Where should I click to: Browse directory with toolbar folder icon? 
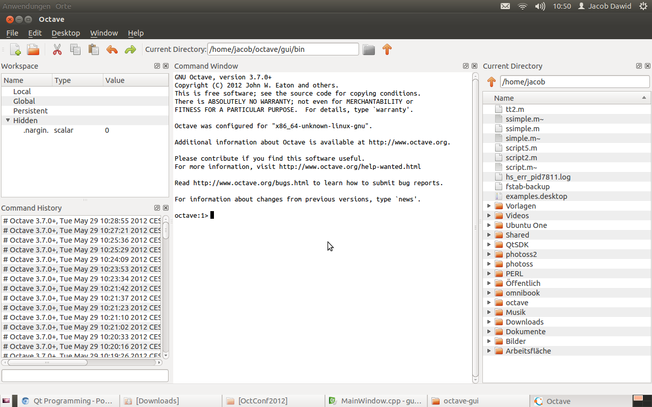point(369,49)
